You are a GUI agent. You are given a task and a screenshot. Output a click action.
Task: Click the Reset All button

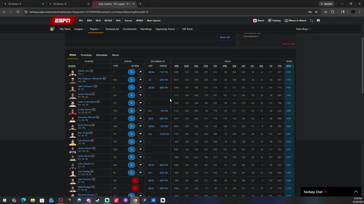pyautogui.click(x=225, y=37)
